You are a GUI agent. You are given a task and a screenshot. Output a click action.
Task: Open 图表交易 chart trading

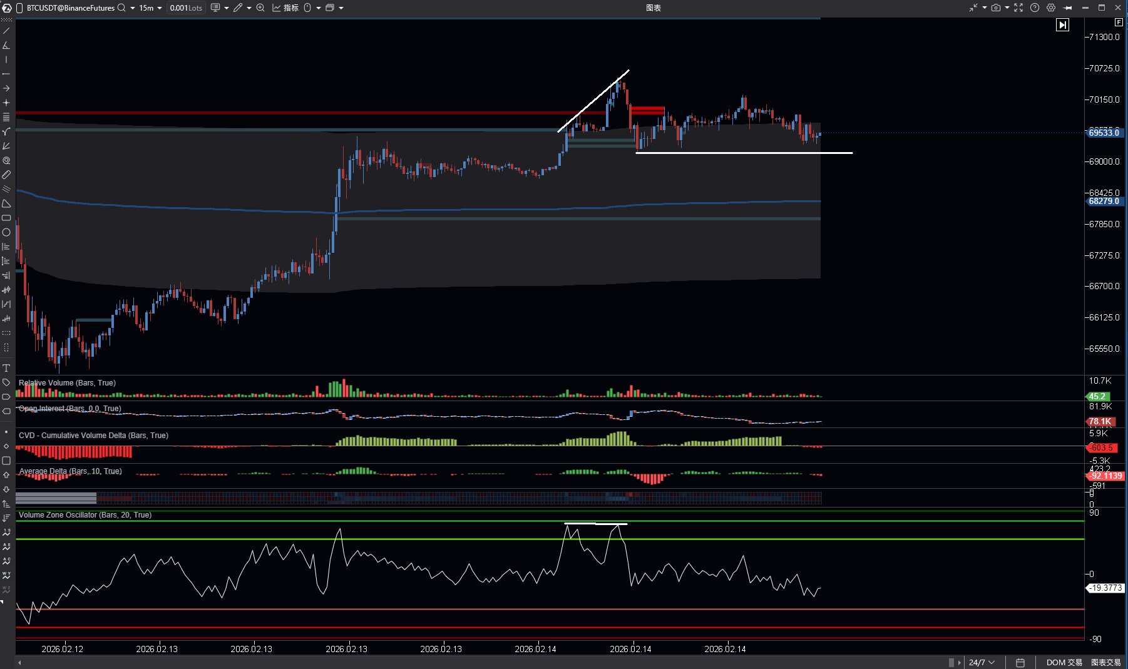(x=1105, y=662)
